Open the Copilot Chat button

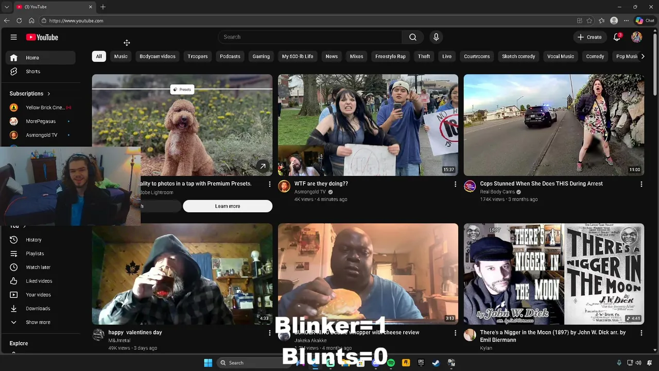(645, 21)
